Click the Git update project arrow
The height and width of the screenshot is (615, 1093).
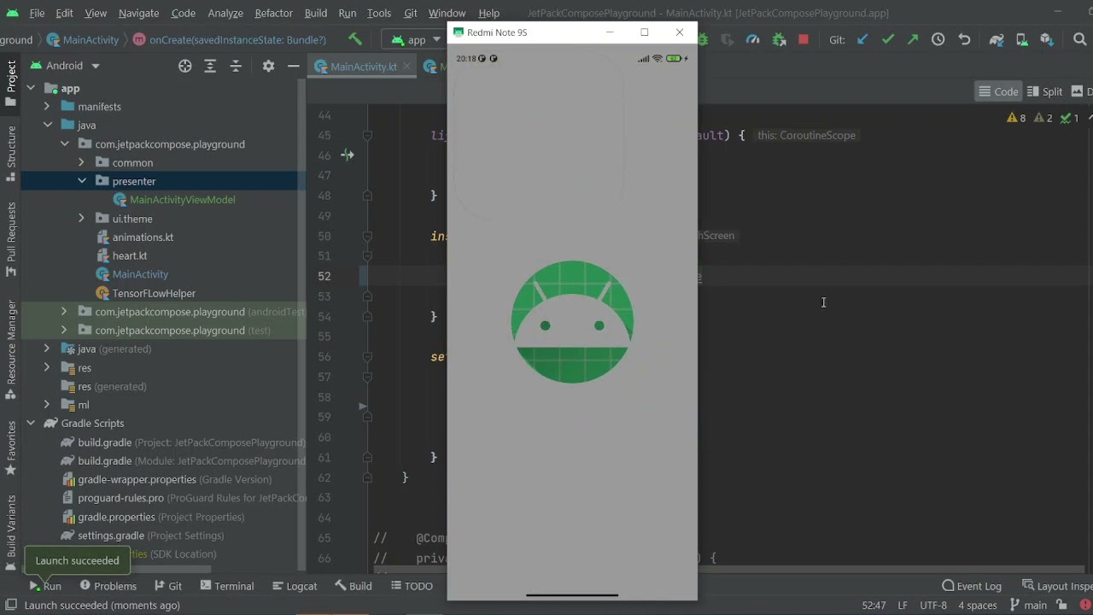(862, 39)
